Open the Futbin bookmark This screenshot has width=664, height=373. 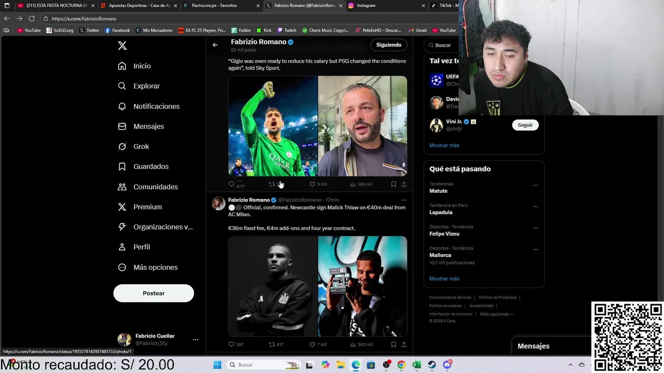click(241, 30)
